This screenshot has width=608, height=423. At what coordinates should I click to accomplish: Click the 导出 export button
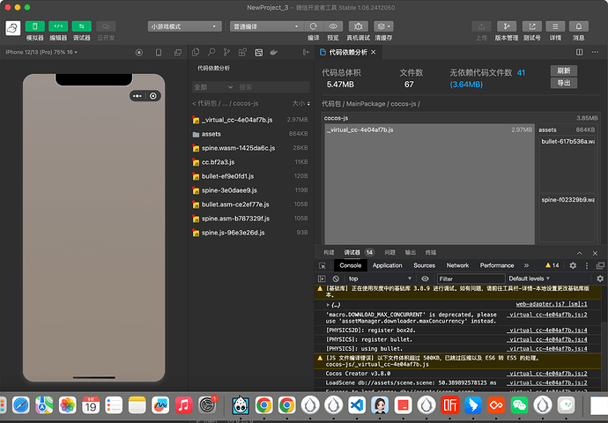tap(564, 83)
